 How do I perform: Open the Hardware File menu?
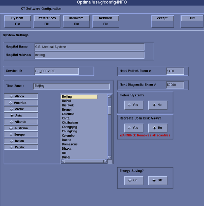(76, 21)
